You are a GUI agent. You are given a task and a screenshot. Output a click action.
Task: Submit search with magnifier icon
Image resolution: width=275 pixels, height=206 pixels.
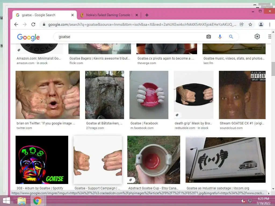[x=231, y=36]
